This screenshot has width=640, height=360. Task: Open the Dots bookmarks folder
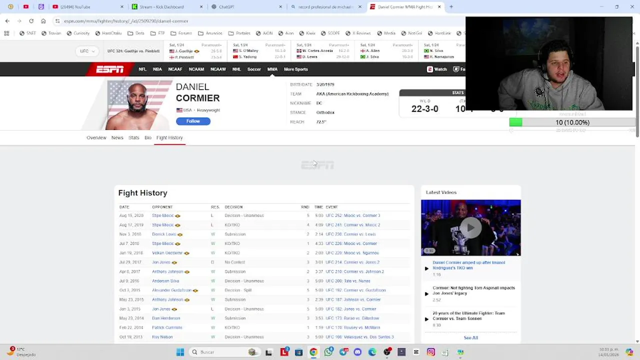(136, 33)
